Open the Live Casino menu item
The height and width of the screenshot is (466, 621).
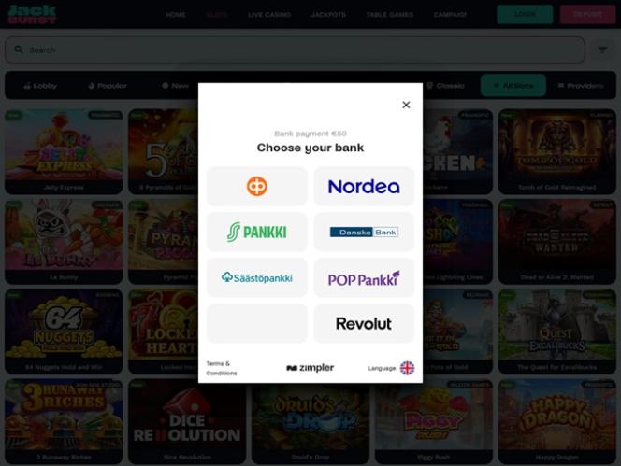[x=269, y=15]
